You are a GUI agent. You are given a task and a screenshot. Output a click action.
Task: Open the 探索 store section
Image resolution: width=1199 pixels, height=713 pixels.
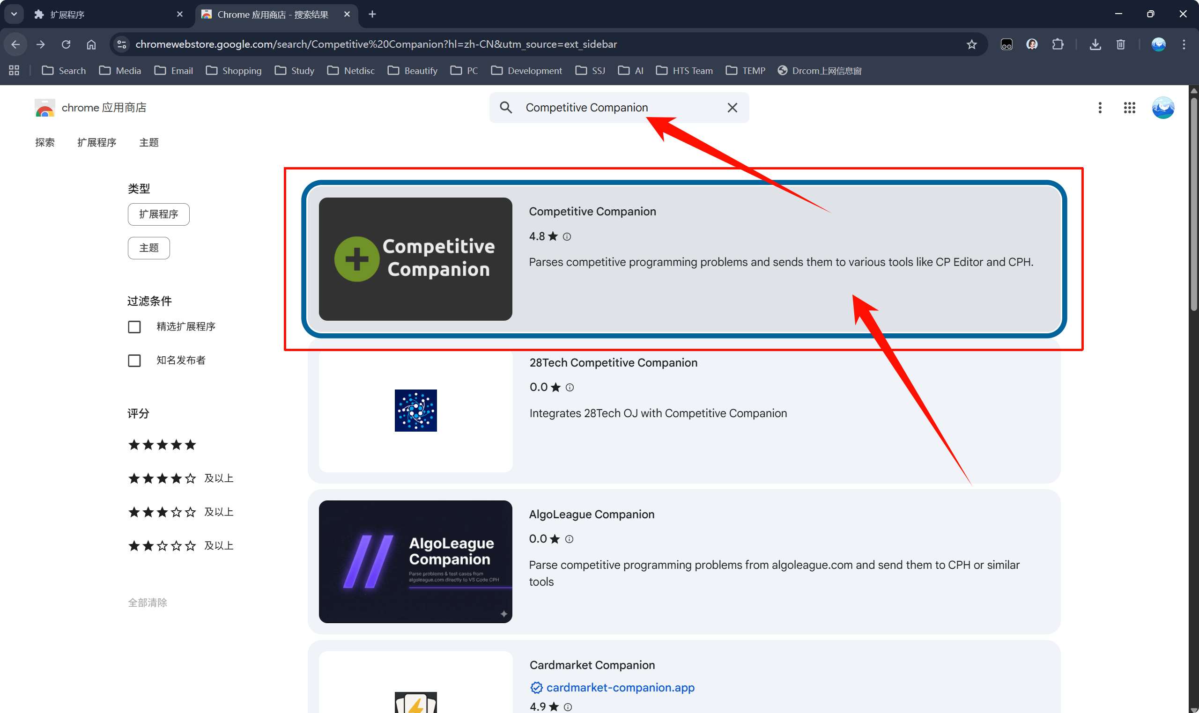pyautogui.click(x=44, y=143)
